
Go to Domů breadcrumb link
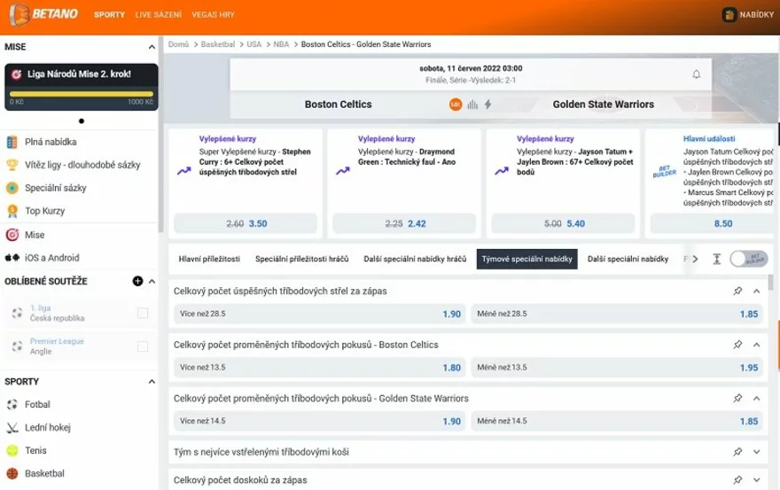click(178, 44)
